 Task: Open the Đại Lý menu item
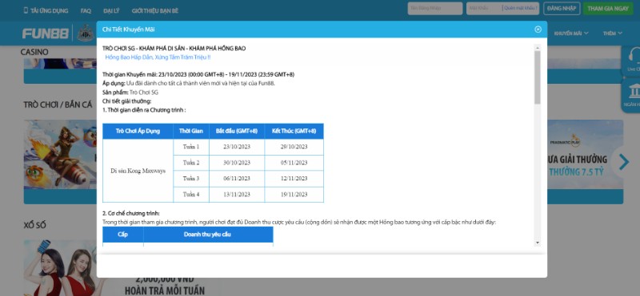coord(111,10)
